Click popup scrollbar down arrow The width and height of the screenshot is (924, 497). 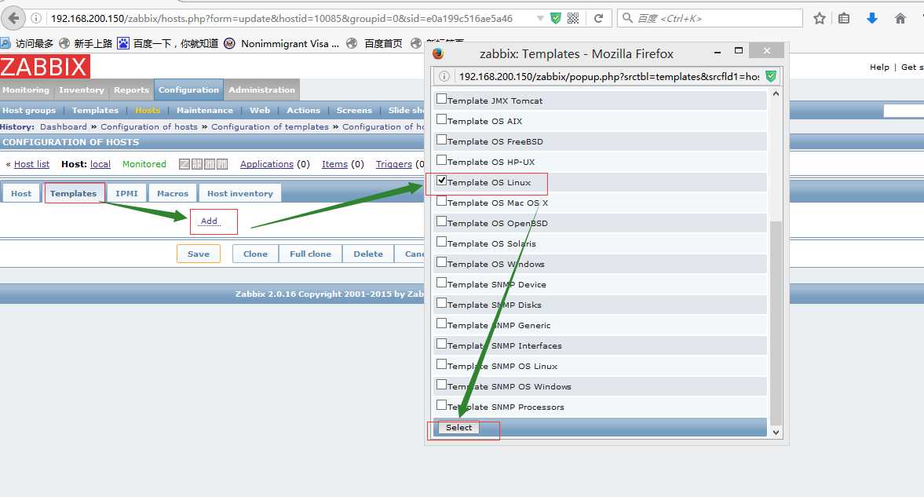tap(776, 432)
